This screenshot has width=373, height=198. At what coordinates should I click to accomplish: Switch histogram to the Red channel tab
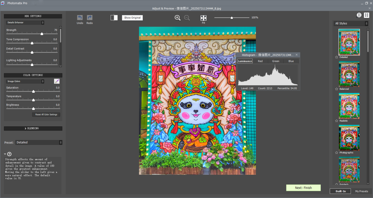pos(260,61)
